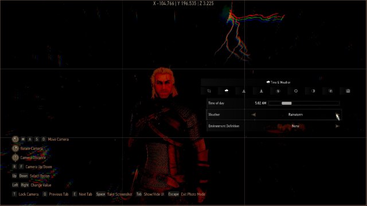Click the Camera Distance label
The width and height of the screenshot is (367, 206).
click(33, 158)
